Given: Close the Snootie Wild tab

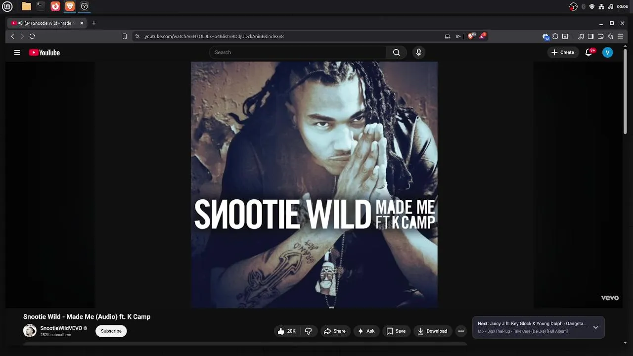Looking at the screenshot, I should coord(82,23).
